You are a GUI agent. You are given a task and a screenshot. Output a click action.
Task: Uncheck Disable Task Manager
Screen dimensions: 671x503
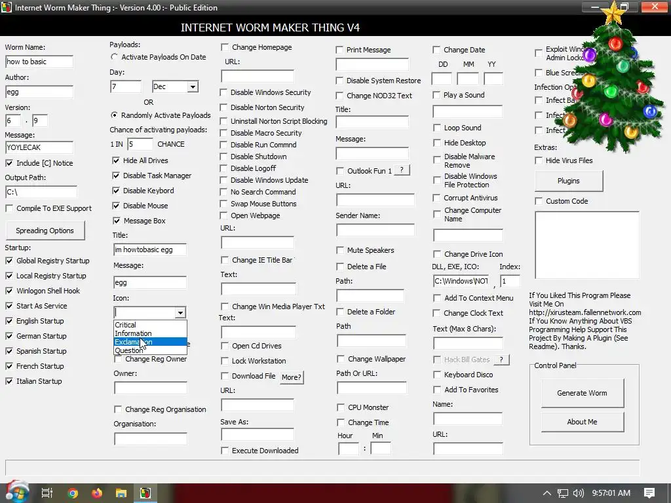click(x=116, y=176)
